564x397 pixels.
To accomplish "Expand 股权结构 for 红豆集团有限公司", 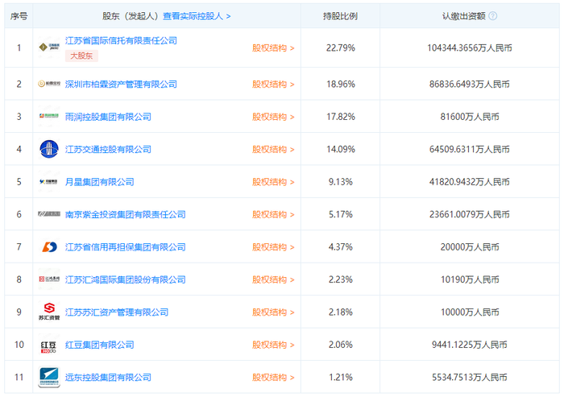I will coord(273,345).
